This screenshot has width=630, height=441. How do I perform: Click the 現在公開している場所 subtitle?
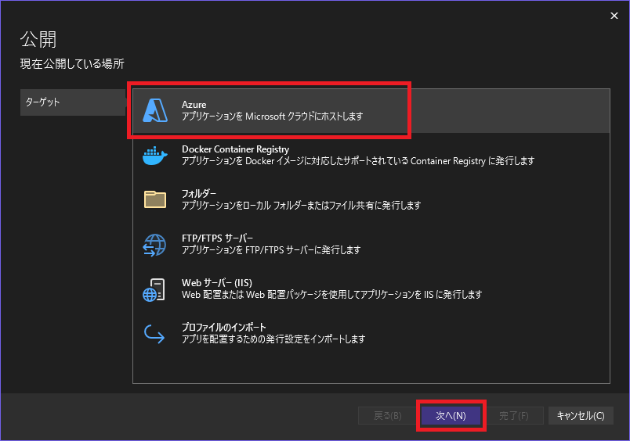click(x=72, y=64)
